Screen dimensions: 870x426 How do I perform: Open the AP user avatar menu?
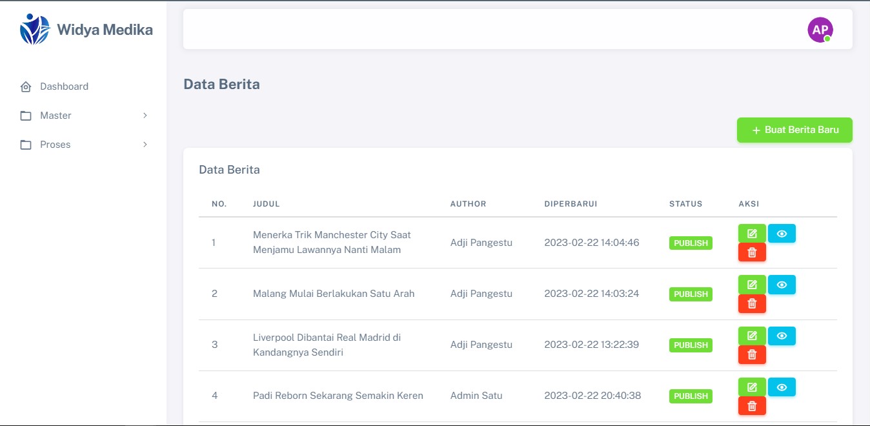[x=820, y=30]
